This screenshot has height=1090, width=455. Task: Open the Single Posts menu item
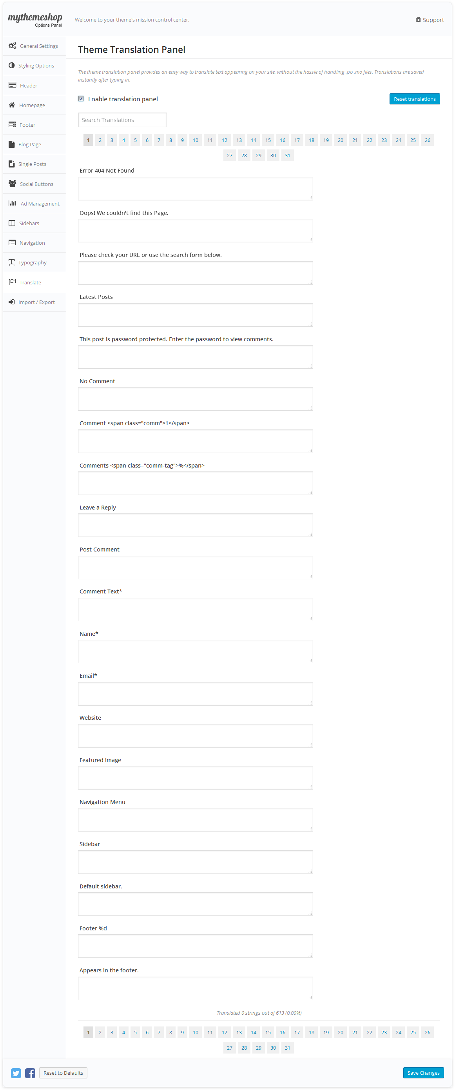click(32, 164)
